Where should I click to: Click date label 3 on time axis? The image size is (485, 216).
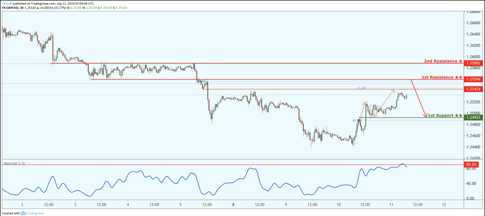(x=75, y=205)
